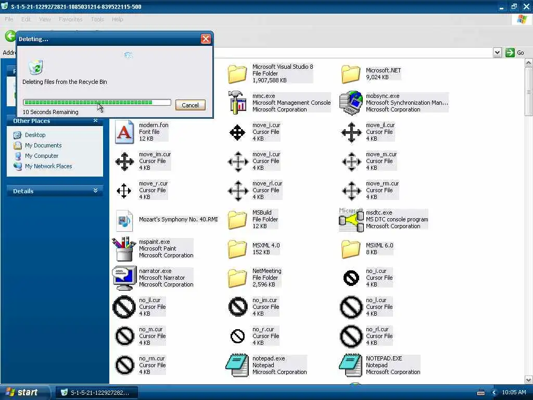Click the scrollbar up arrow
This screenshot has height=400, width=533.
click(529, 63)
